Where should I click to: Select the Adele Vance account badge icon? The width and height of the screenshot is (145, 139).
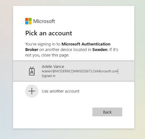(32, 71)
